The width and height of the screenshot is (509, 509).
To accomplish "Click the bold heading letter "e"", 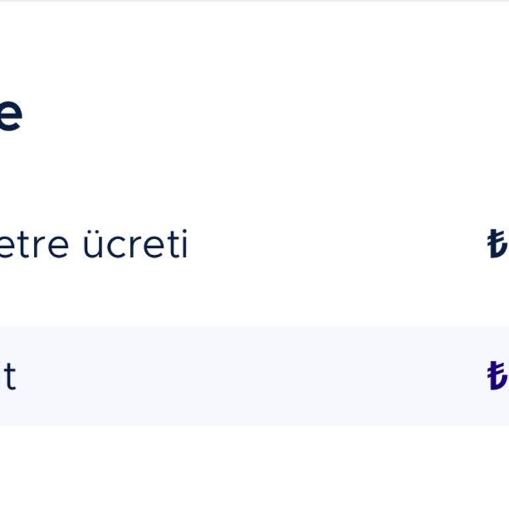I will [x=10, y=114].
